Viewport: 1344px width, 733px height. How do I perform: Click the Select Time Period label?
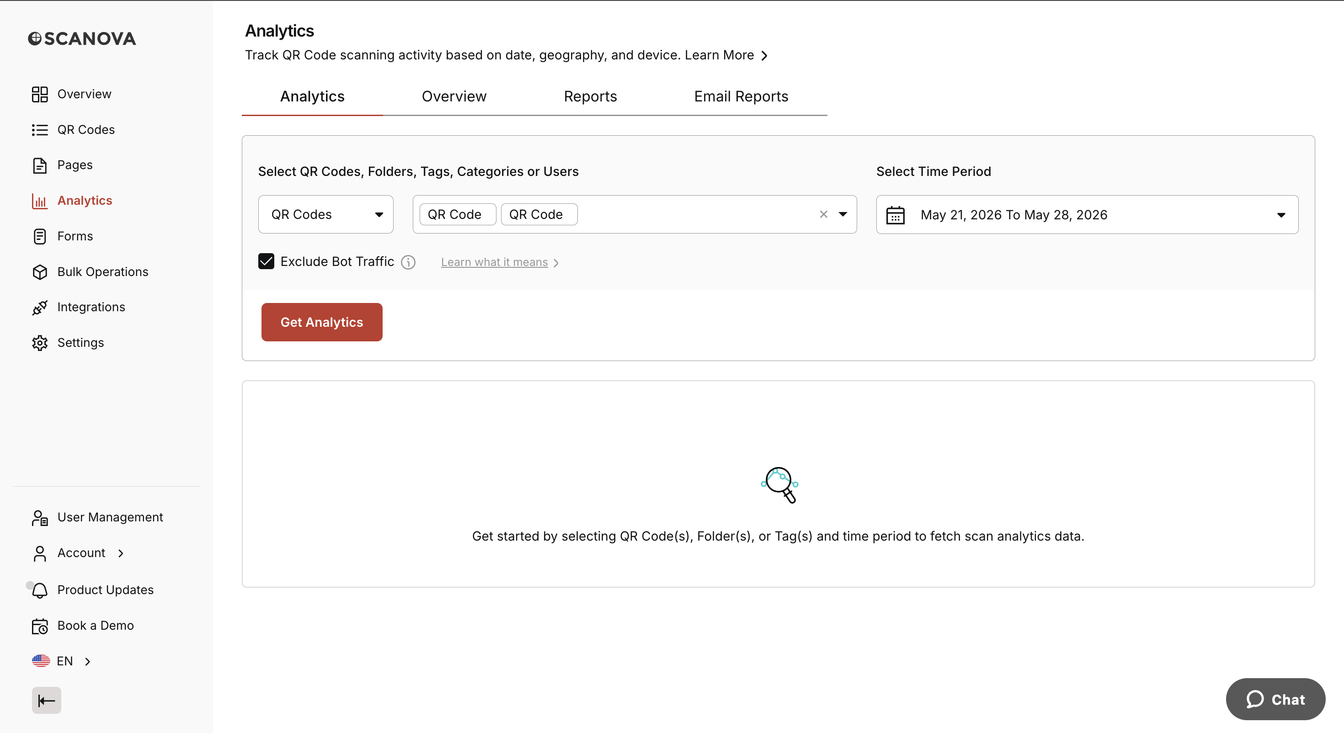[x=933, y=172]
